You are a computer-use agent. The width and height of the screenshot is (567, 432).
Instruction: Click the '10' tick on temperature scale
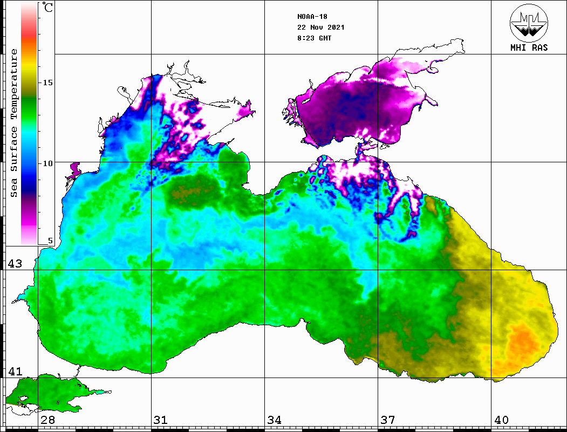click(x=47, y=163)
